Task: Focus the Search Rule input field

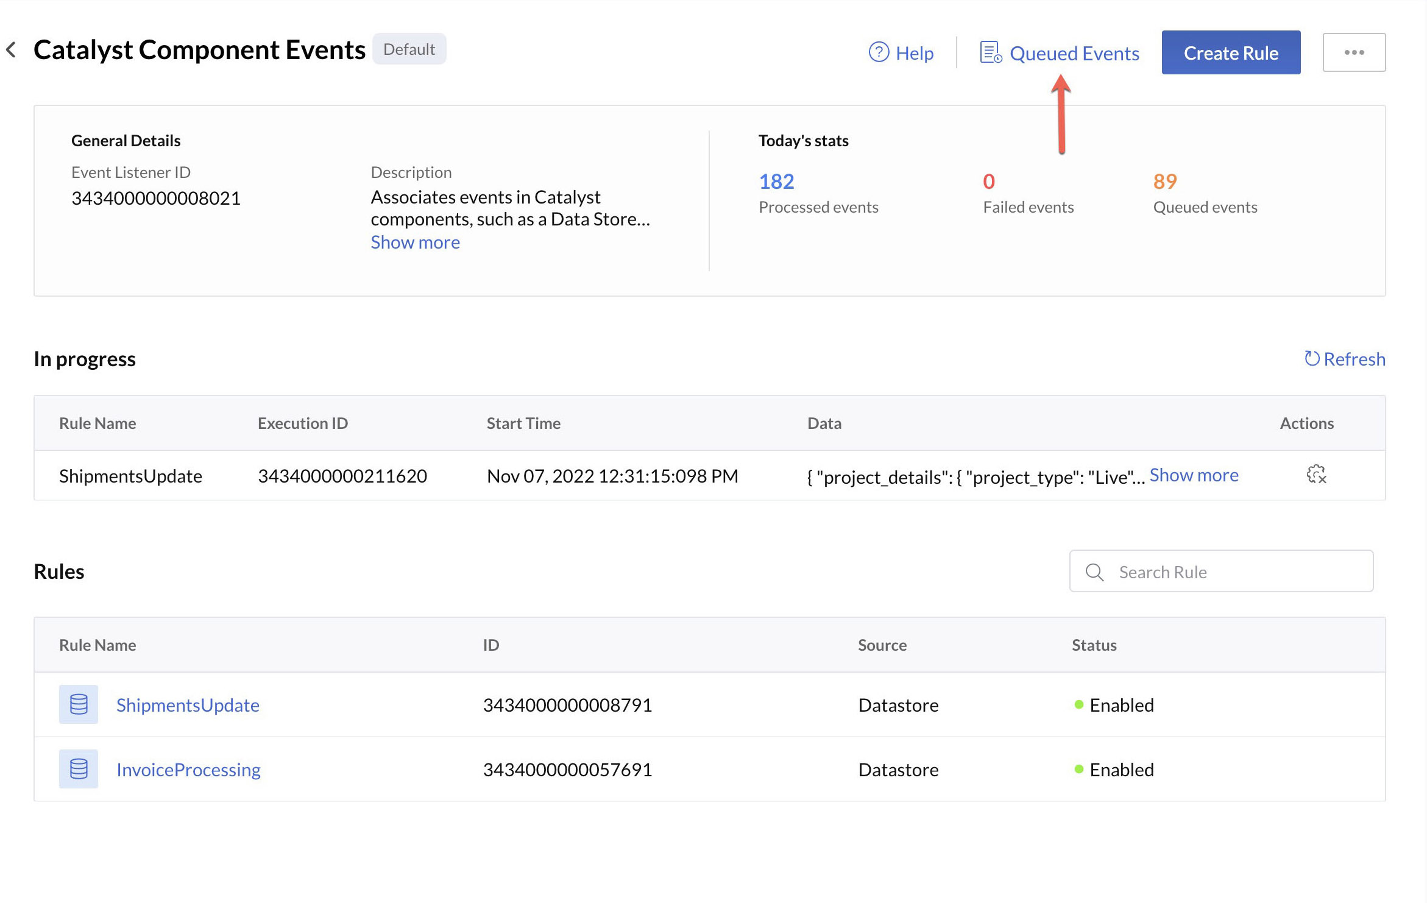Action: [1221, 571]
